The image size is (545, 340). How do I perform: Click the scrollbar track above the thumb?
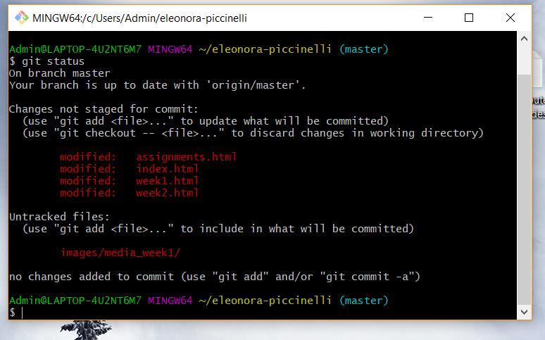tap(524, 60)
